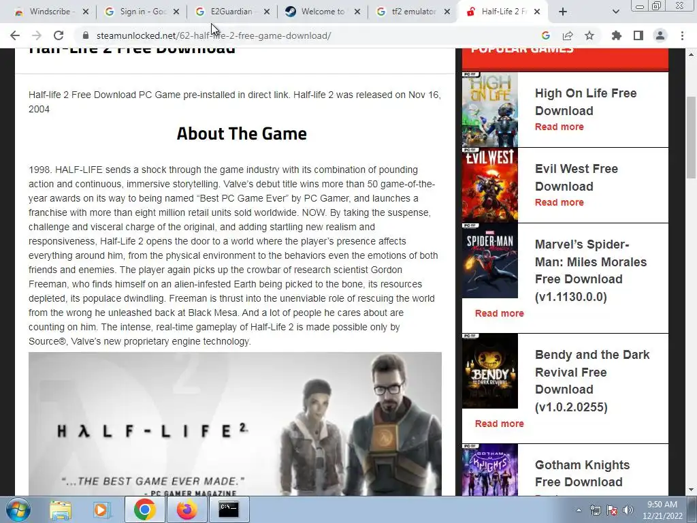697x523 pixels.
Task: Reload the current page
Action: tap(59, 35)
